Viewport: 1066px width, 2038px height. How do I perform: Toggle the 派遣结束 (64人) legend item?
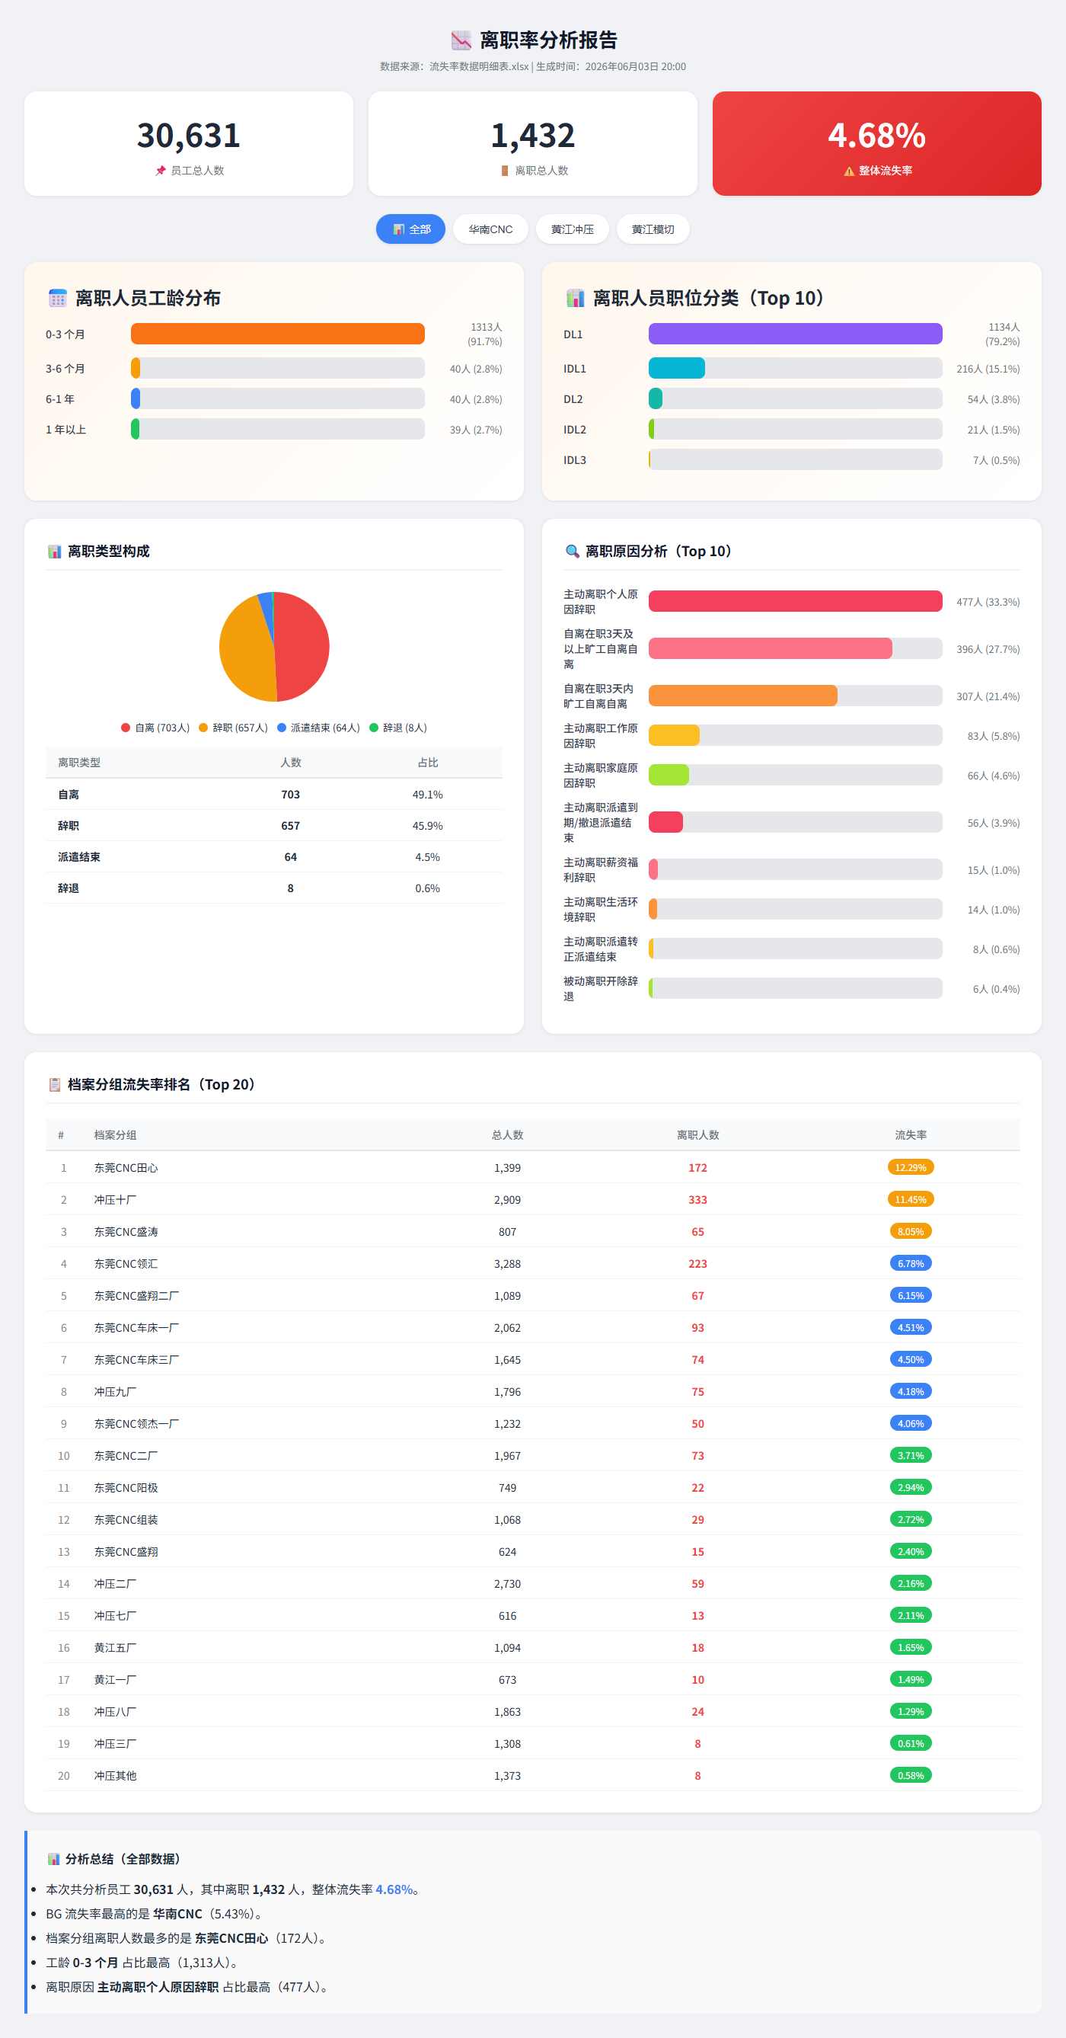(319, 728)
